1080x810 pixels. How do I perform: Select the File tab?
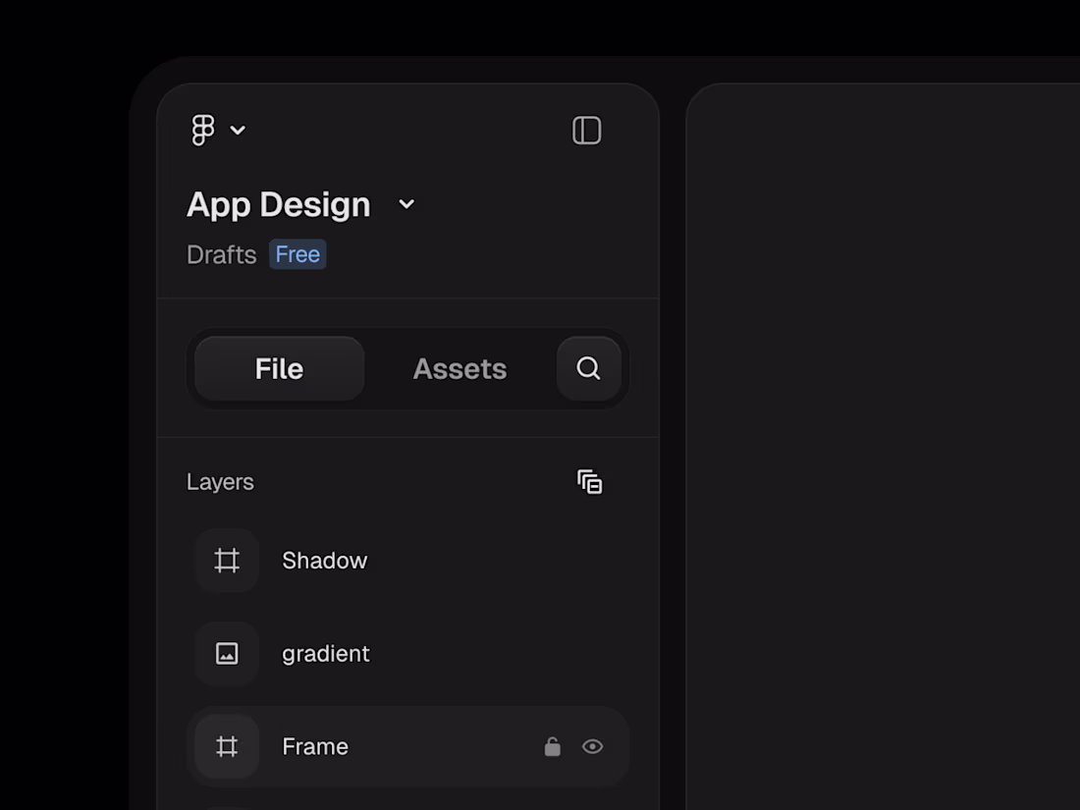point(278,368)
